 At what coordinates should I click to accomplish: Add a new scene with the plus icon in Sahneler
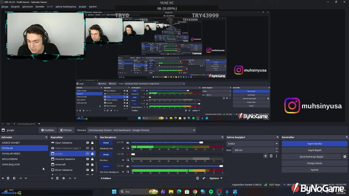click(x=3, y=178)
